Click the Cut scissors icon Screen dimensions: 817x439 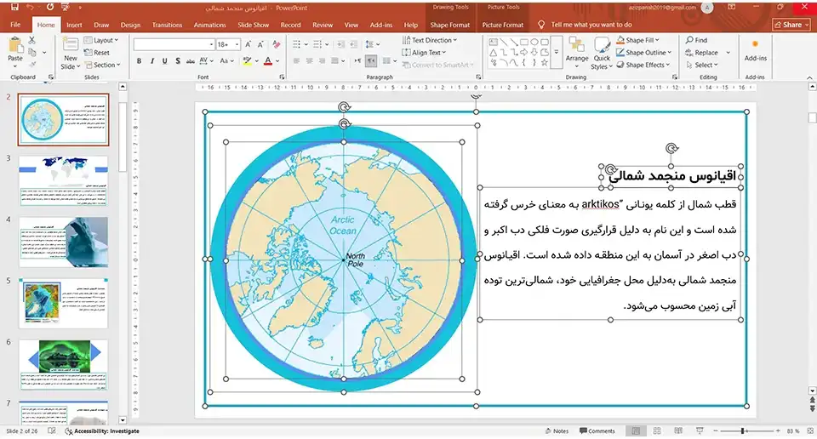(x=31, y=40)
